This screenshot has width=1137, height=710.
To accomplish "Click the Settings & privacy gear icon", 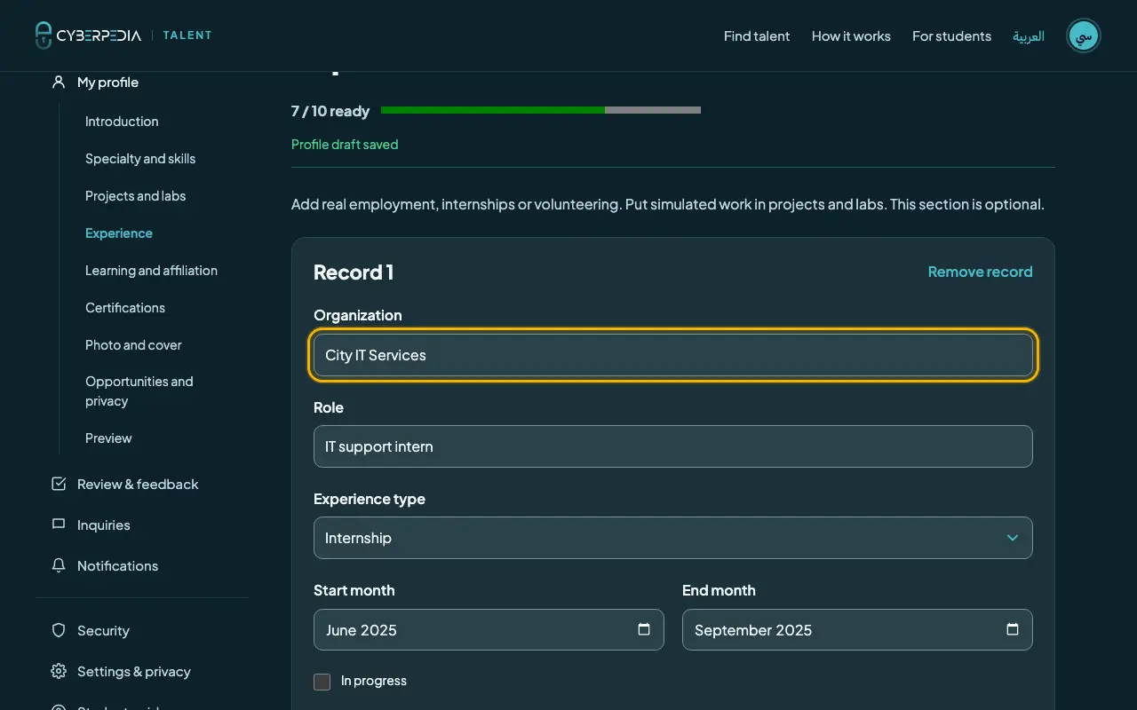I will [x=59, y=671].
